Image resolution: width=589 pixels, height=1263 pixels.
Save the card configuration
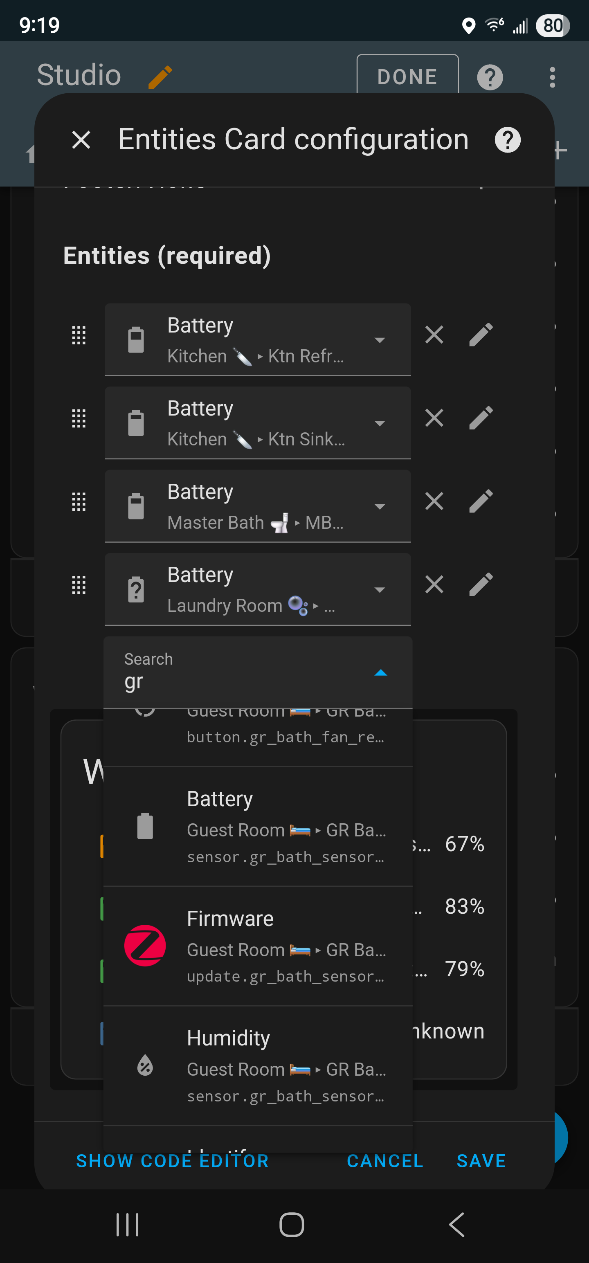click(481, 1160)
